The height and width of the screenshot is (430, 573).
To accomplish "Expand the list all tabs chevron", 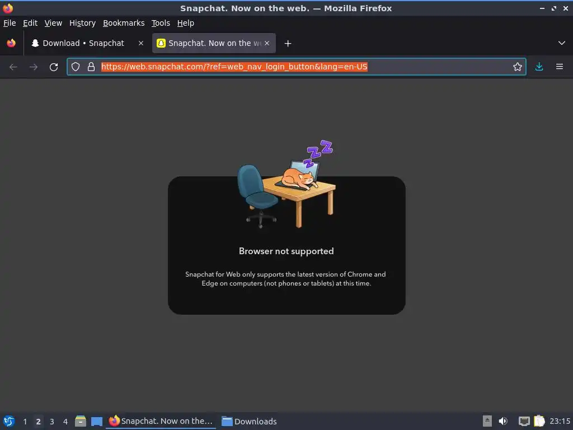I will (x=562, y=43).
